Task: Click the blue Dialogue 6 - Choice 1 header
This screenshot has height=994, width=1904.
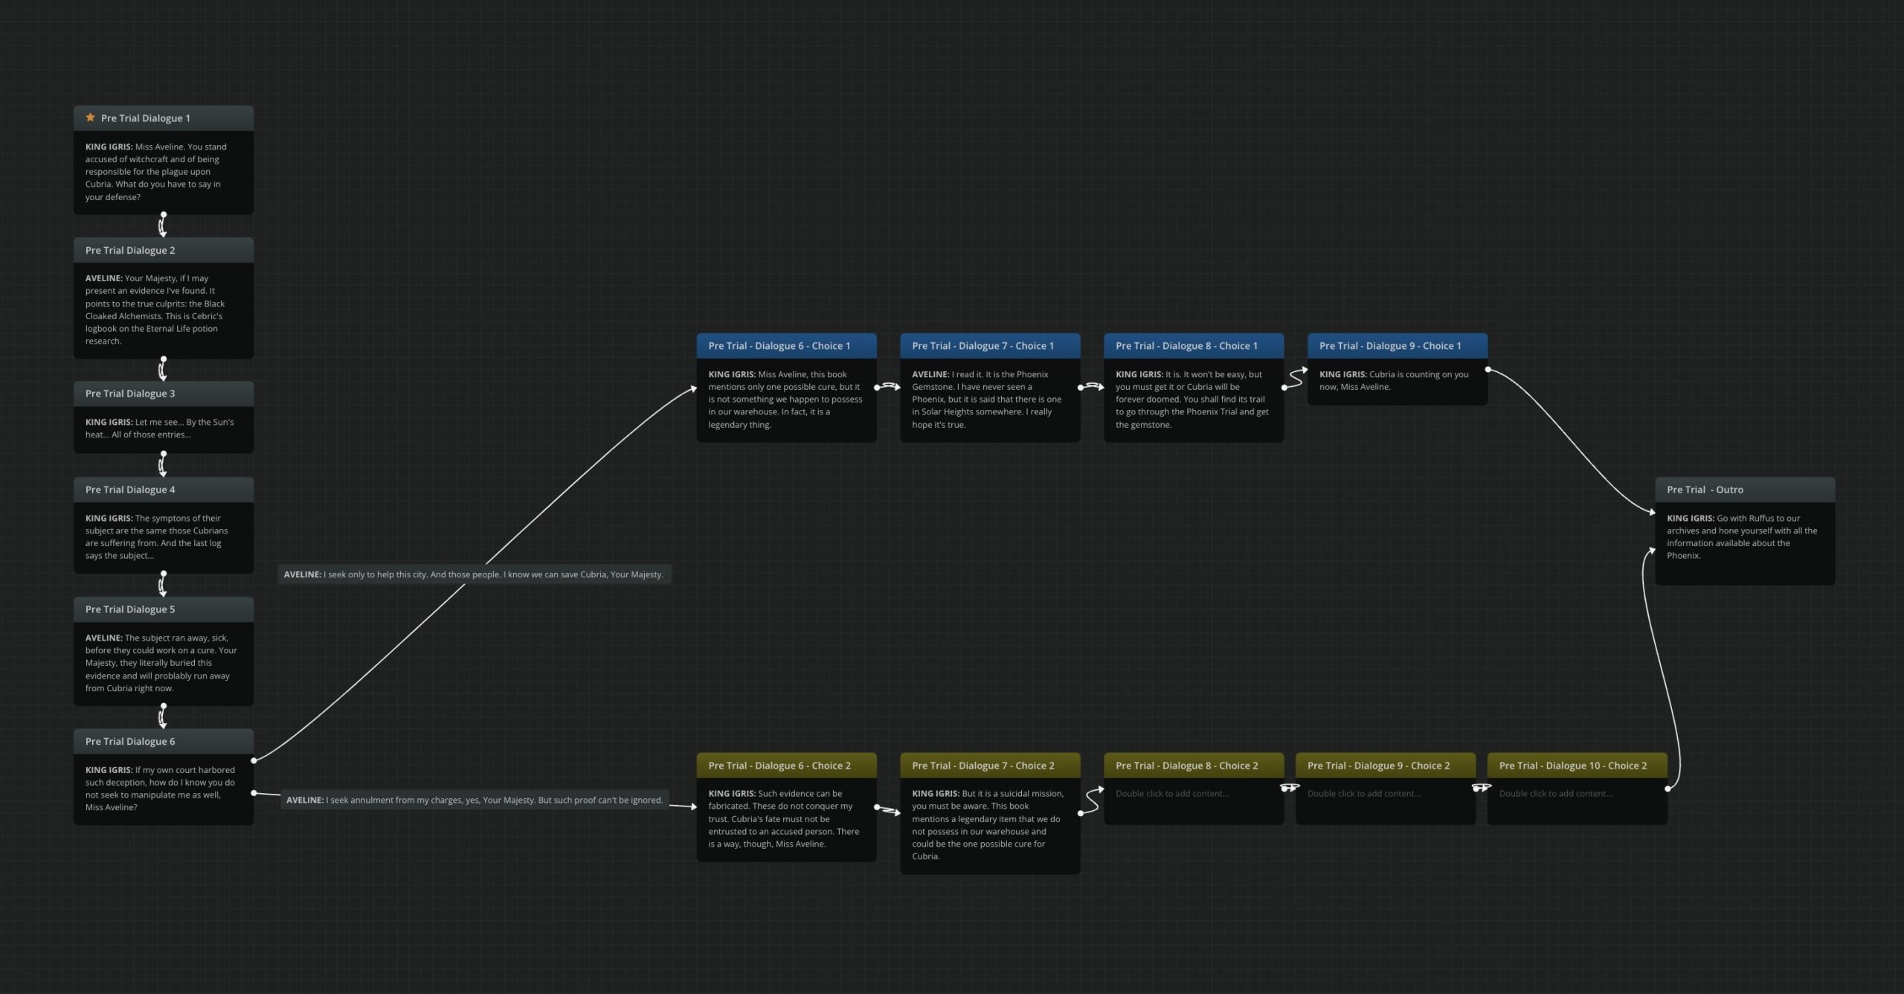Action: click(785, 346)
